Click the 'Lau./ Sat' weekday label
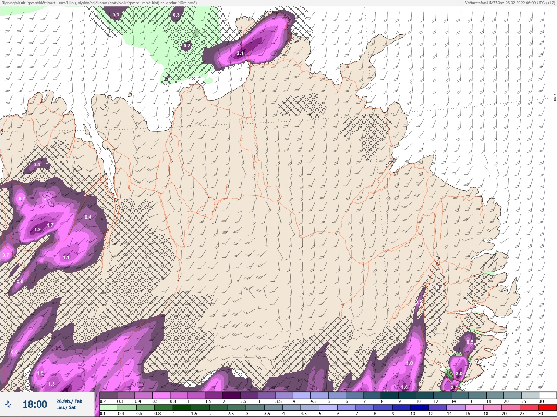Image resolution: width=557 pixels, height=417 pixels. pos(66,408)
